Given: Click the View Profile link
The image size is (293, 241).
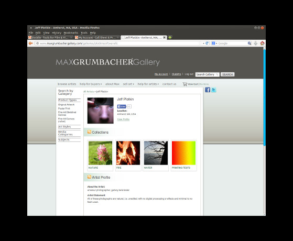Looking at the screenshot, I should pyautogui.click(x=123, y=119).
